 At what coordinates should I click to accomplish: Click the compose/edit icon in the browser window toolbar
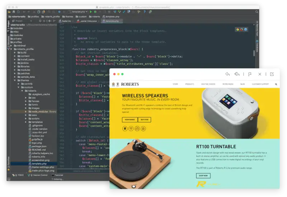tap(272, 74)
